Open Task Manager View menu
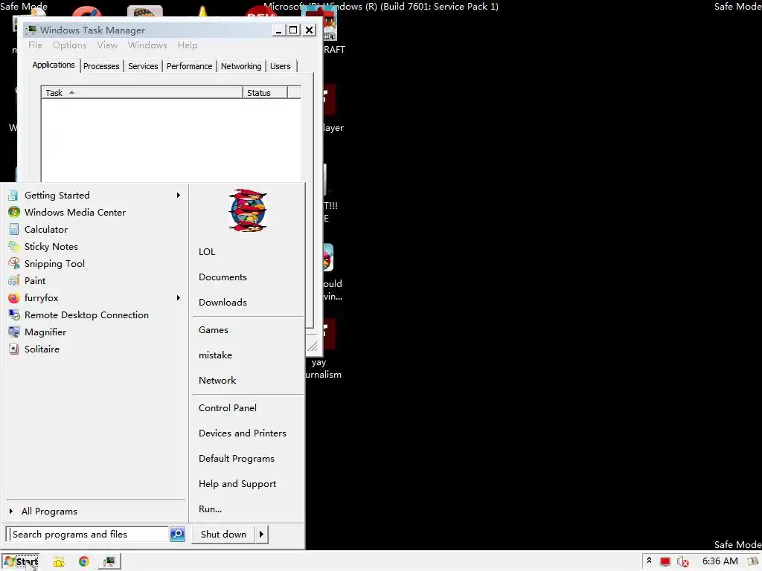The width and height of the screenshot is (762, 571). tap(107, 45)
